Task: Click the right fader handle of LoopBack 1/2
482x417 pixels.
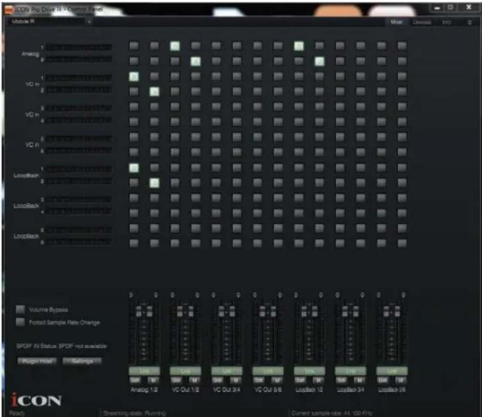Action: tap(315, 312)
